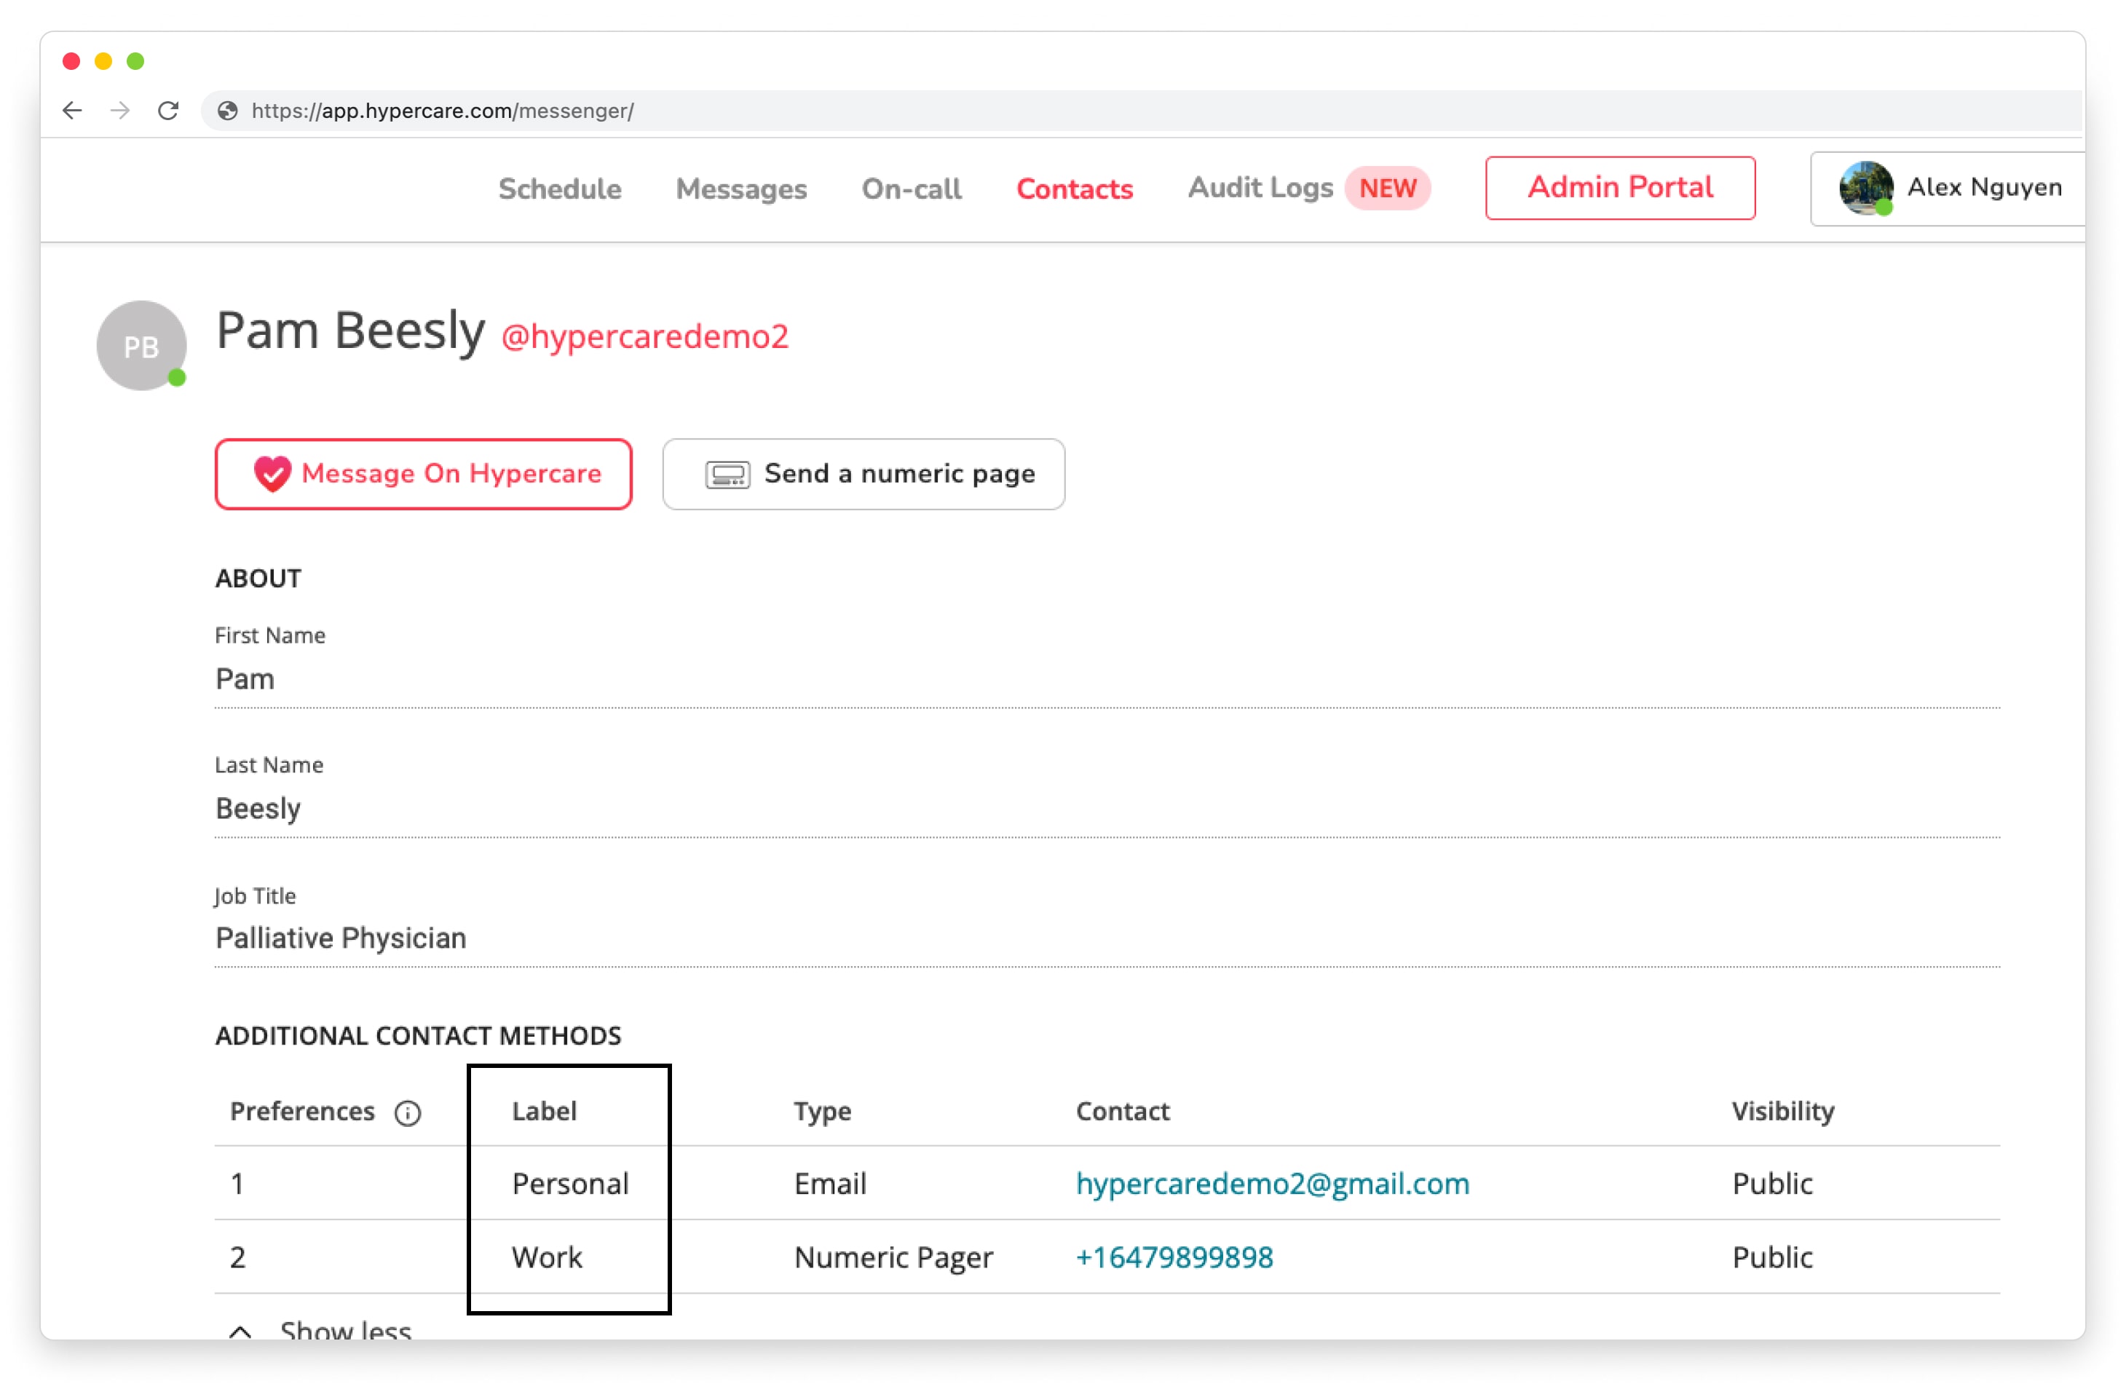Viewport: 2126px width, 1389px height.
Task: Click the +16479899898 pager number link
Action: (x=1174, y=1257)
